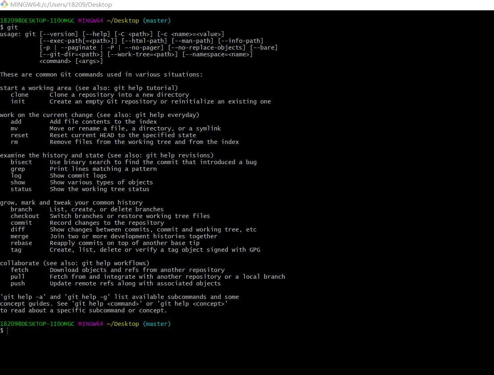This screenshot has height=375, width=494.
Task: Click 'Clone a repository into a new directory'
Action: pos(119,95)
